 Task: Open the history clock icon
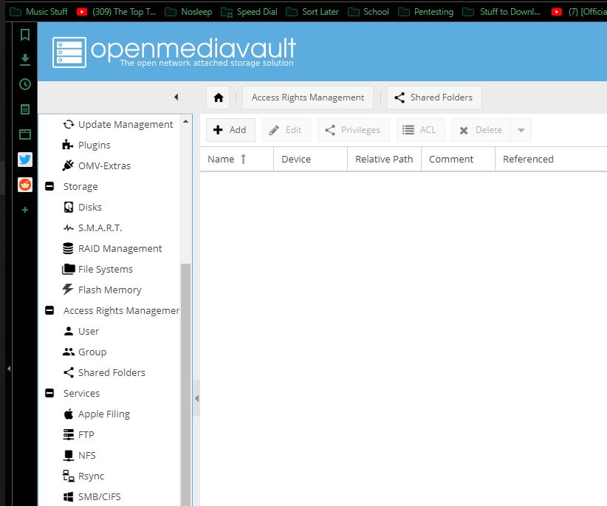coord(25,84)
